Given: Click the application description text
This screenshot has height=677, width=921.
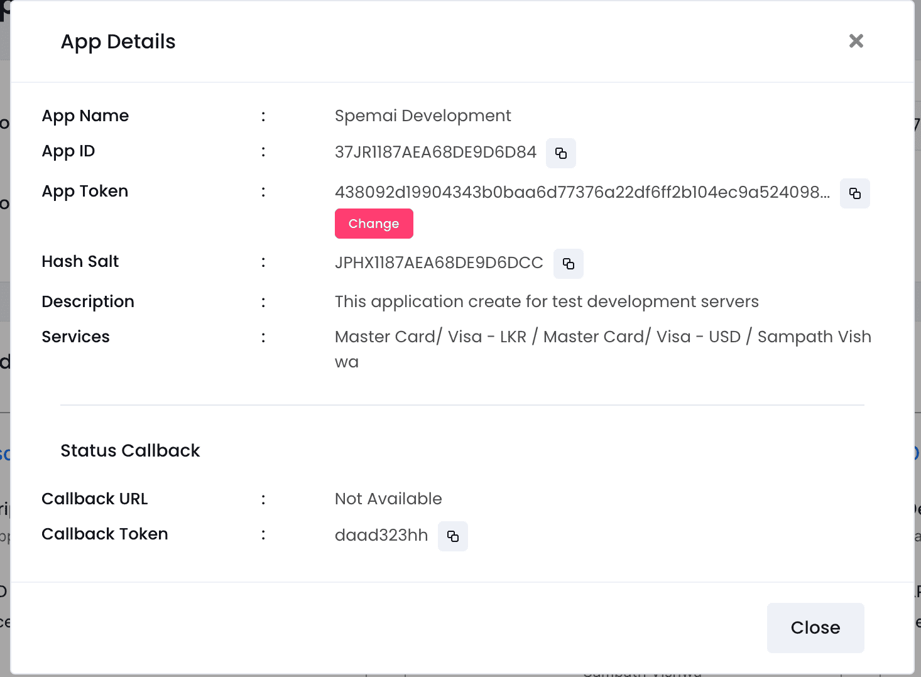Looking at the screenshot, I should 546,301.
